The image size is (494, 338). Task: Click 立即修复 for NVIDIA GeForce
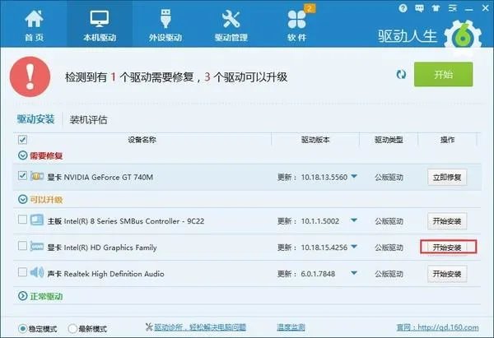coord(447,178)
